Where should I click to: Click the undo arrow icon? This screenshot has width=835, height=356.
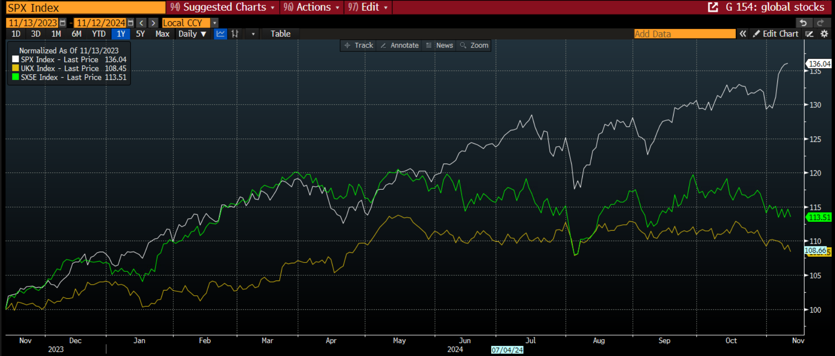tap(803, 23)
